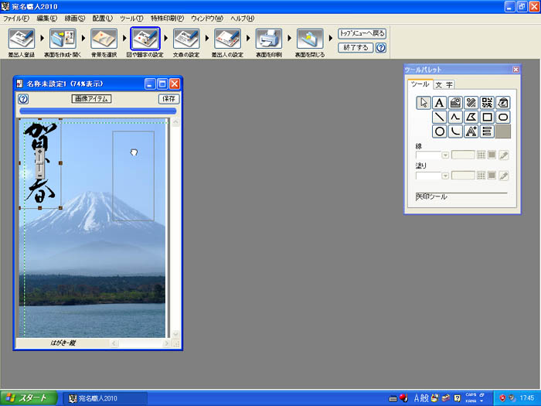
Task: Click the 背景を選択 toolbar icon
Action: (x=104, y=39)
